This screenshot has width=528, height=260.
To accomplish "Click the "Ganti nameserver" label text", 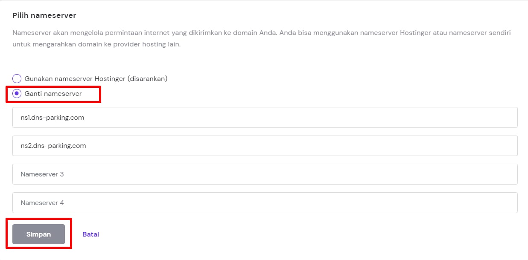I will (x=53, y=94).
